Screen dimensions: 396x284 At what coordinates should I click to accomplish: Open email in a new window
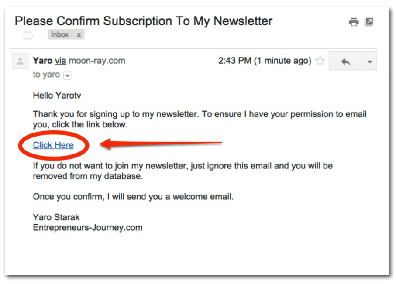coord(369,22)
